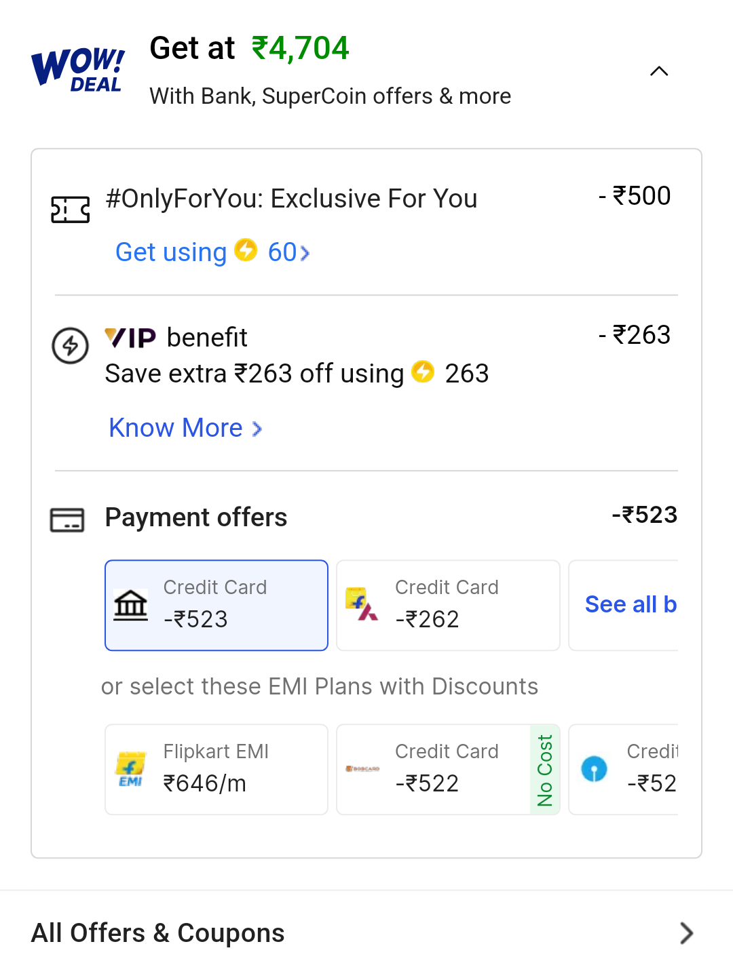Choose the Flipkart EMI ₹646/m plan
The width and height of the screenshot is (733, 963).
pyautogui.click(x=217, y=769)
